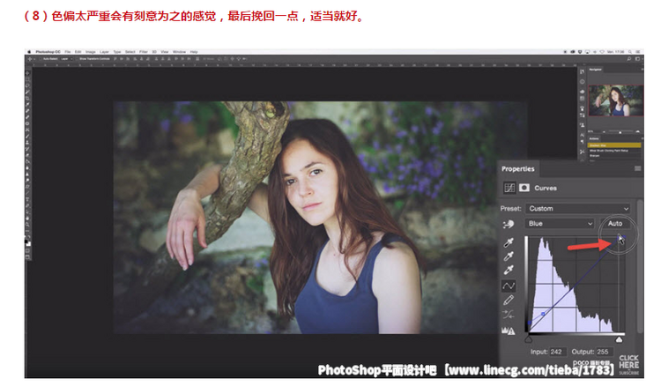The height and width of the screenshot is (386, 661).
Task: Toggle the Auto-Select checkbox
Action: coord(41,59)
